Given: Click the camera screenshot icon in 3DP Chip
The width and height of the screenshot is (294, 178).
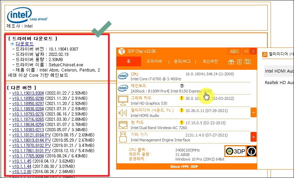Looking at the screenshot, I should coord(247,62).
